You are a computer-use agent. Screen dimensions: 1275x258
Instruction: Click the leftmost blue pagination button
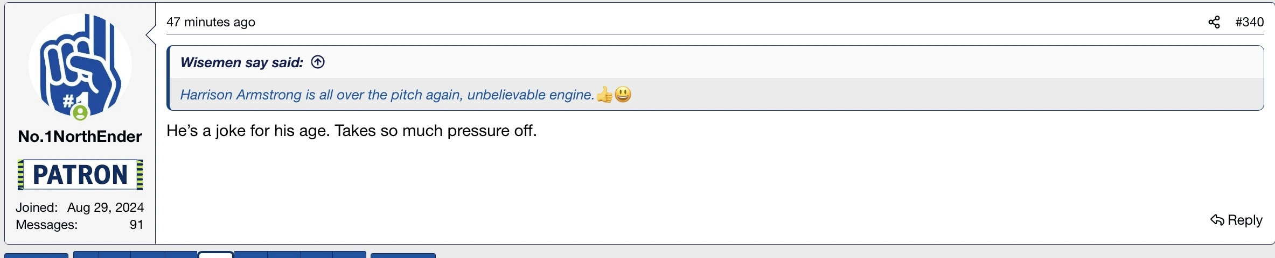(36, 255)
